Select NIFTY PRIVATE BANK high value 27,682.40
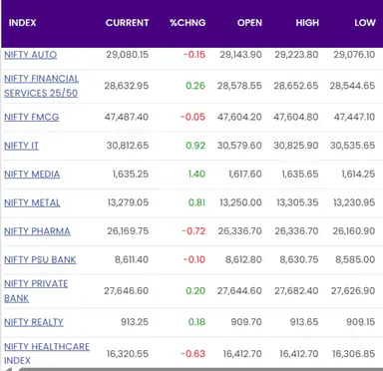Image resolution: width=383 pixels, height=371 pixels. pos(296,291)
